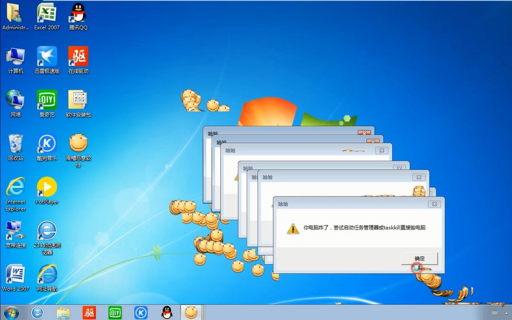Select the 宽带连接 desktop shortcut
This screenshot has width=512, height=320.
pos(15,235)
